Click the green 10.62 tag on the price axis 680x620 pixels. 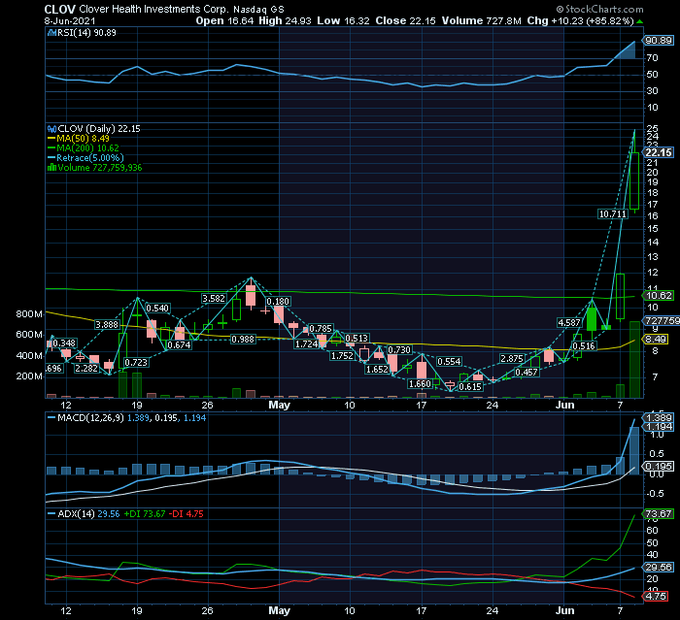659,296
